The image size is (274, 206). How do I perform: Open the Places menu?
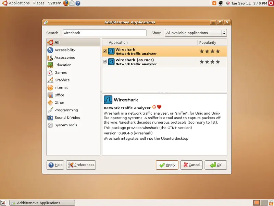point(39,3)
